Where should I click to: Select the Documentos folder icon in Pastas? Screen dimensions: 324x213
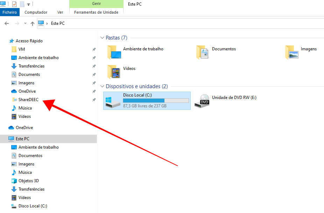pyautogui.click(x=202, y=52)
